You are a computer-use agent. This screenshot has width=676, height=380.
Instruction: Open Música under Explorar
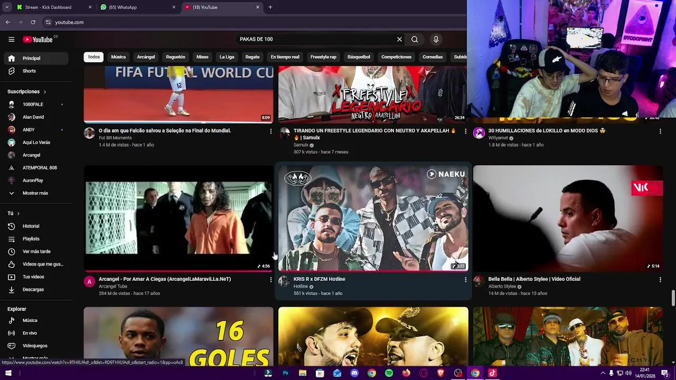tap(36, 320)
